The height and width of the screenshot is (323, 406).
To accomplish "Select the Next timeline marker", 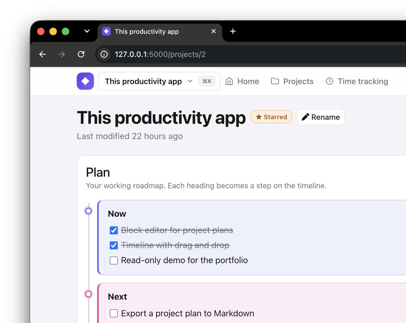I will click(88, 294).
